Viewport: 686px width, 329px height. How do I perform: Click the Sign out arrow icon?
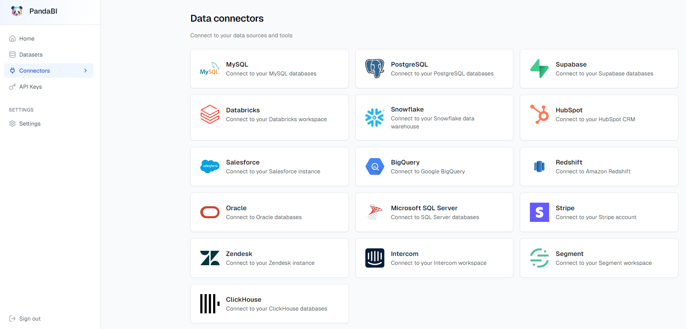point(12,319)
